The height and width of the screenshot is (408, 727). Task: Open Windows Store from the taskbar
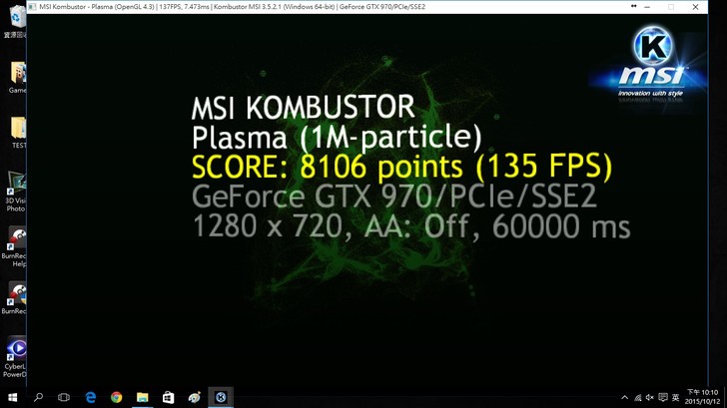(x=169, y=397)
